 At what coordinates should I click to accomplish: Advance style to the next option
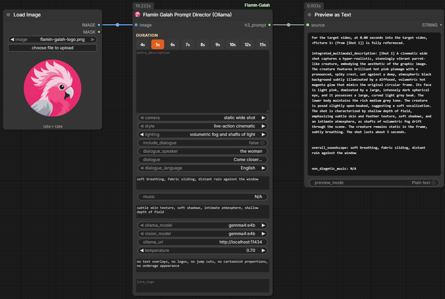263,126
